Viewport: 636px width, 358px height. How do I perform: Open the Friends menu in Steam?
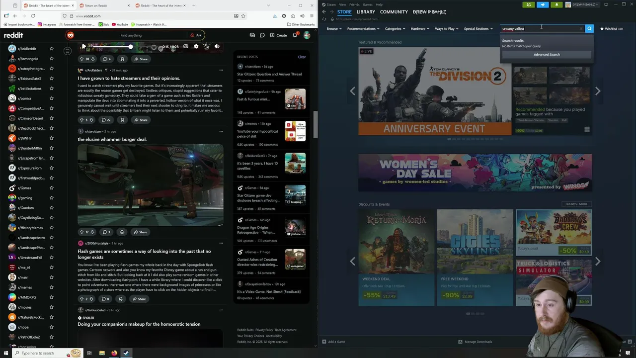click(354, 4)
